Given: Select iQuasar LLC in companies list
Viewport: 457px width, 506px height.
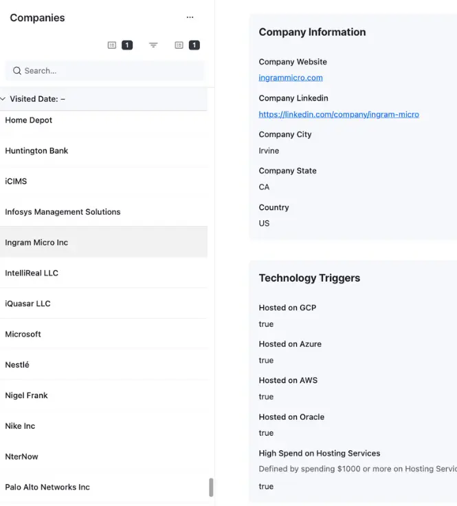Looking at the screenshot, I should 104,304.
